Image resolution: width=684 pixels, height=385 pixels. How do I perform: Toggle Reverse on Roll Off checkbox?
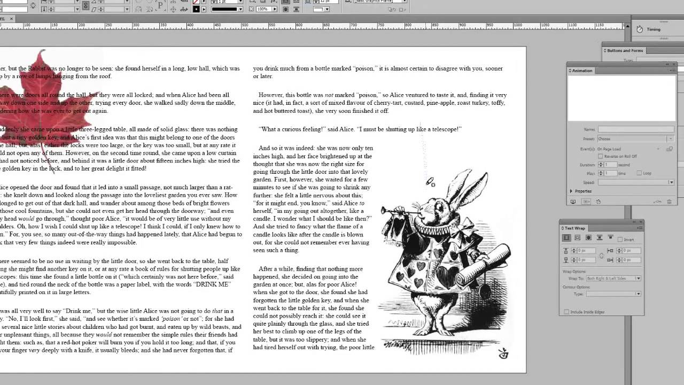[601, 156]
